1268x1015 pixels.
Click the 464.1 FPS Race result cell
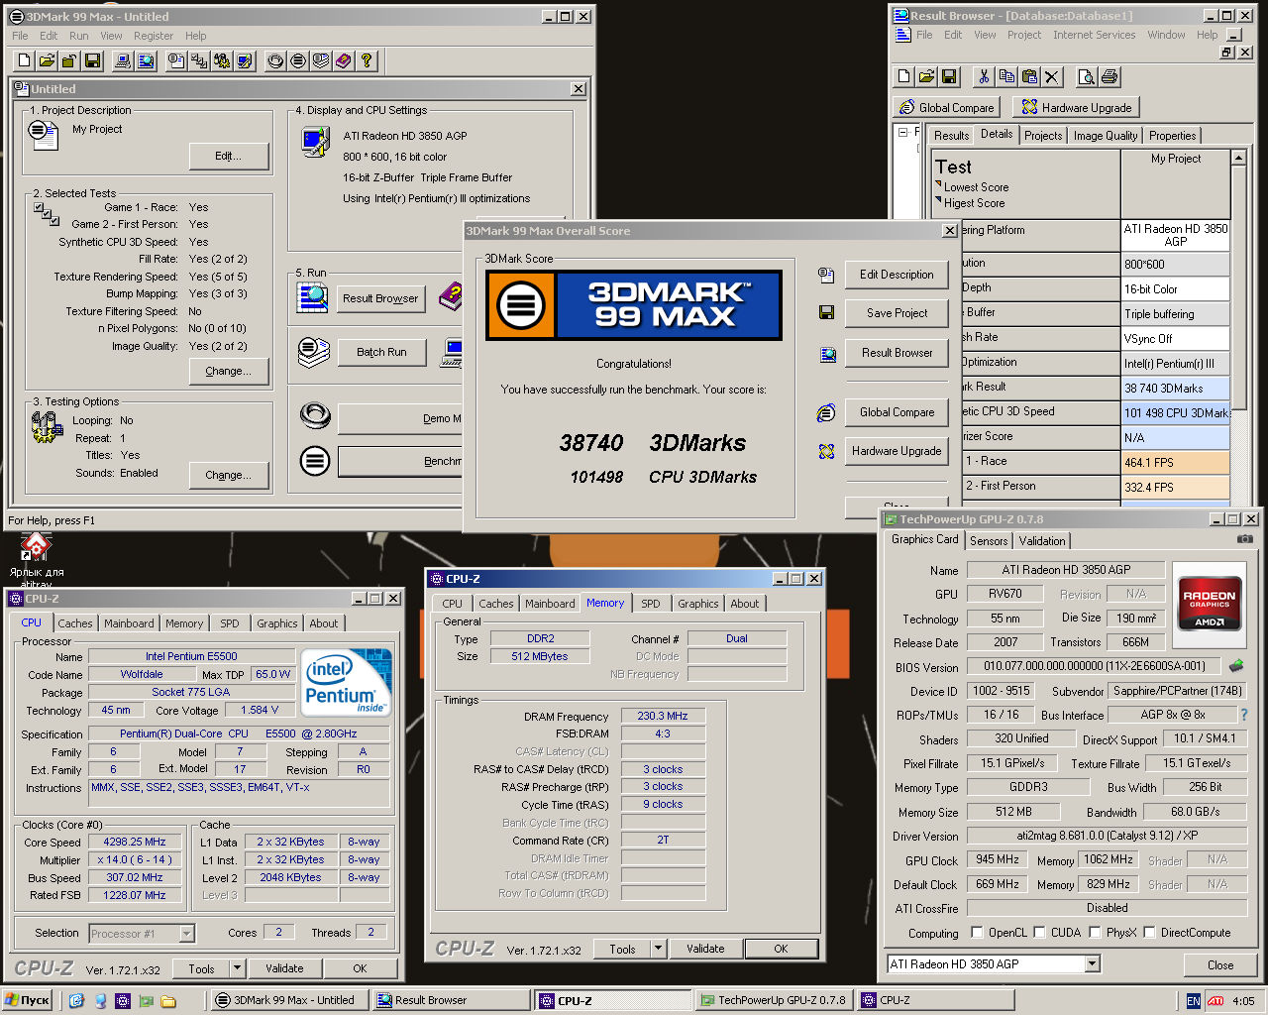coord(1176,462)
